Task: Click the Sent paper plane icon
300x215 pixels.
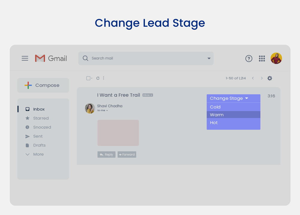Action: pyautogui.click(x=28, y=136)
